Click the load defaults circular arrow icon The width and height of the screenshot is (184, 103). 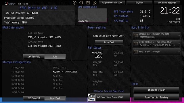point(81,3)
